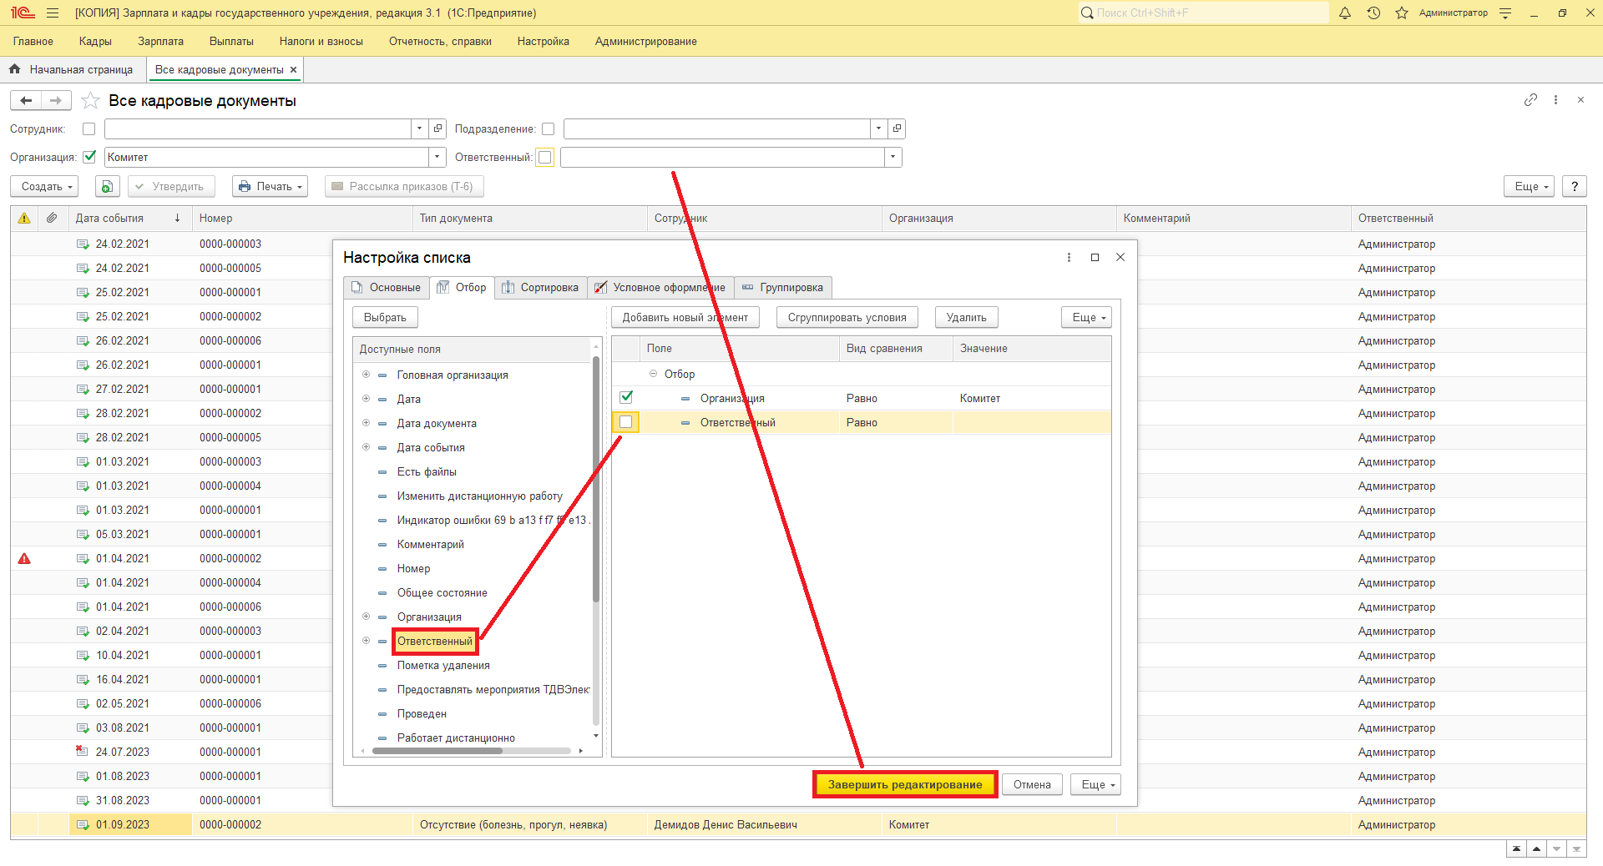1603x866 pixels.
Task: Open Еще menu beside Отмена
Action: pos(1095,785)
